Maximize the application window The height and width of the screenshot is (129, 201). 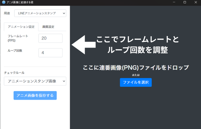click(185, 2)
